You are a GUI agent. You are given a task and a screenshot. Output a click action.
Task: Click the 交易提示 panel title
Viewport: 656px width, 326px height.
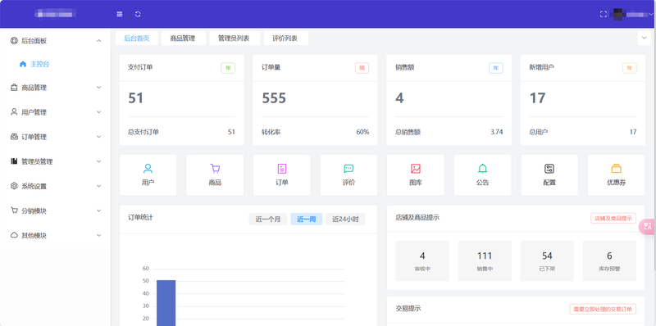pyautogui.click(x=408, y=309)
